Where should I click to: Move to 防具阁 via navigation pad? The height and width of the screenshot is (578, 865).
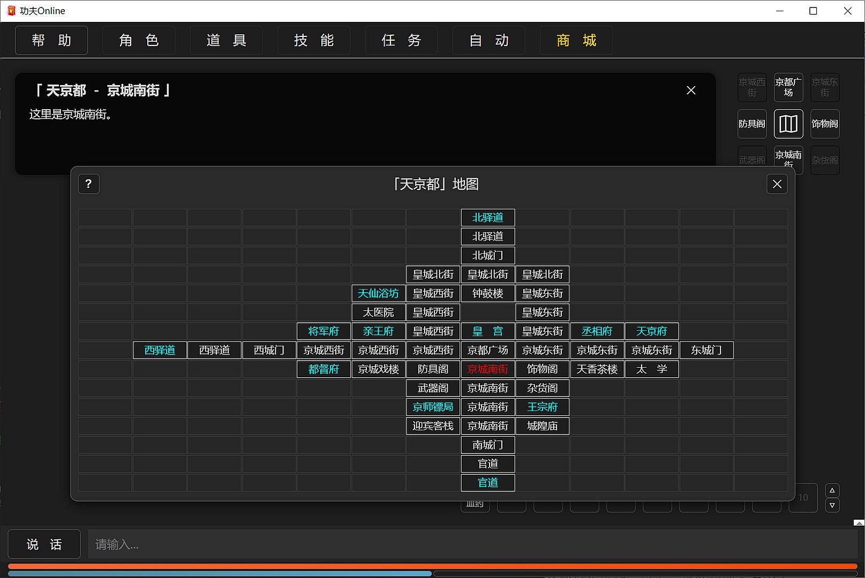752,124
